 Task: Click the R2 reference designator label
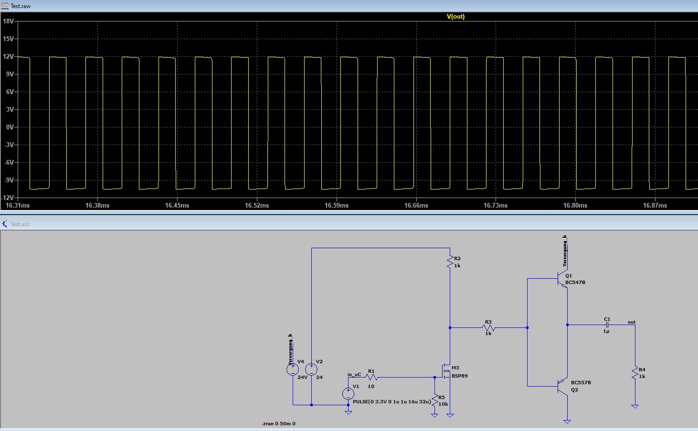tap(457, 259)
